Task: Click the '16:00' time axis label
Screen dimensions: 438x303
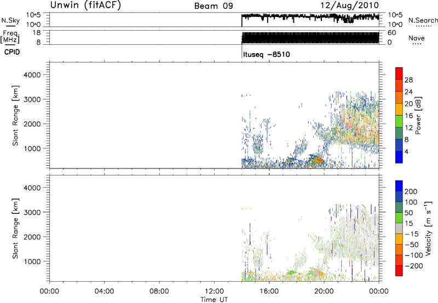Action: pyautogui.click(x=269, y=292)
